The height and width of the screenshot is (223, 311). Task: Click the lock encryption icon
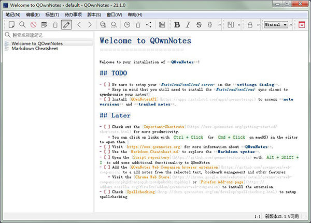(x=250, y=24)
